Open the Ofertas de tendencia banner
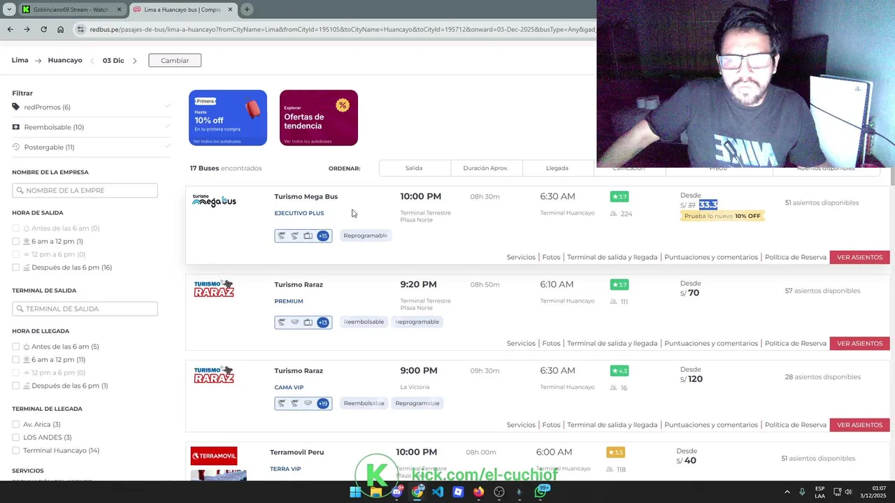This screenshot has width=895, height=503. [319, 118]
